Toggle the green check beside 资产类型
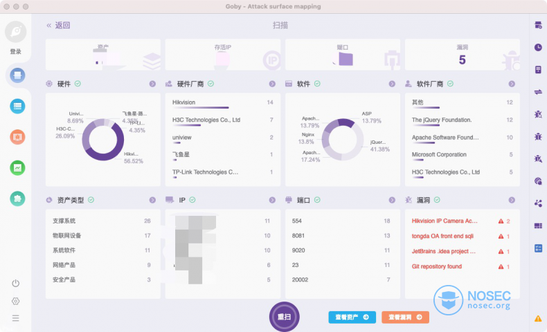This screenshot has width=547, height=332. 91,200
